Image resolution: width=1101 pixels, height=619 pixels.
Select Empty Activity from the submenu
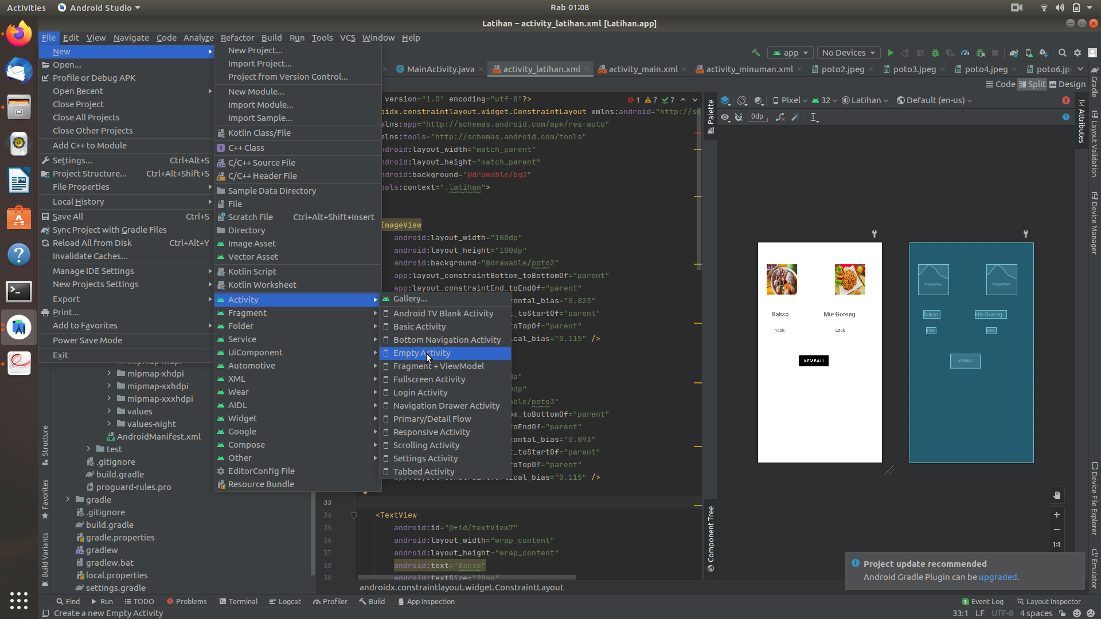pyautogui.click(x=421, y=353)
